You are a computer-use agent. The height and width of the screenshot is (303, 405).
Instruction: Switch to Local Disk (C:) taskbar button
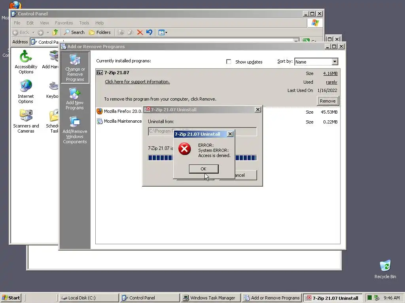tap(88, 298)
